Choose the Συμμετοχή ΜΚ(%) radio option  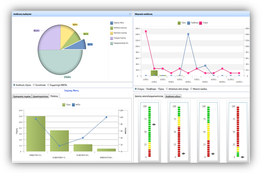click(x=48, y=85)
